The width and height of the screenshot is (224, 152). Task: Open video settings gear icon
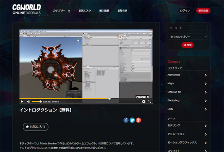point(144,102)
